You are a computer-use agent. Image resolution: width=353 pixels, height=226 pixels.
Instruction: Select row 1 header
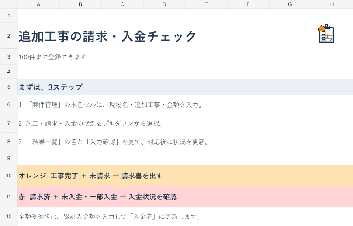pos(9,16)
